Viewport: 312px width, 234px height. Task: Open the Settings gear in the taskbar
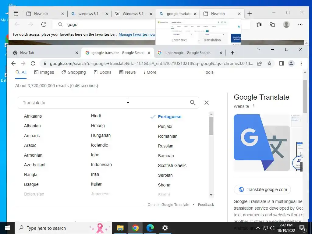point(165,228)
